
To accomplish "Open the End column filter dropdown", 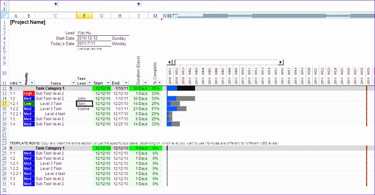I will (126, 83).
